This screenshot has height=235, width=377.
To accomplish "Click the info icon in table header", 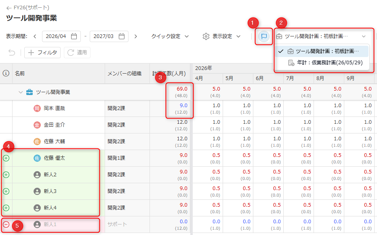I will coord(6,73).
